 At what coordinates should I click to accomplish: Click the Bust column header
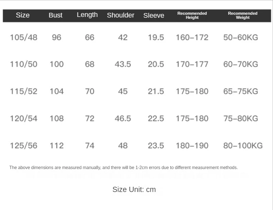(x=55, y=15)
